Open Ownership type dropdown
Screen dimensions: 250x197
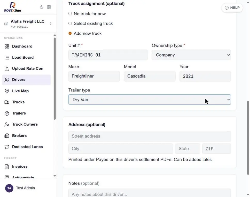(x=191, y=55)
